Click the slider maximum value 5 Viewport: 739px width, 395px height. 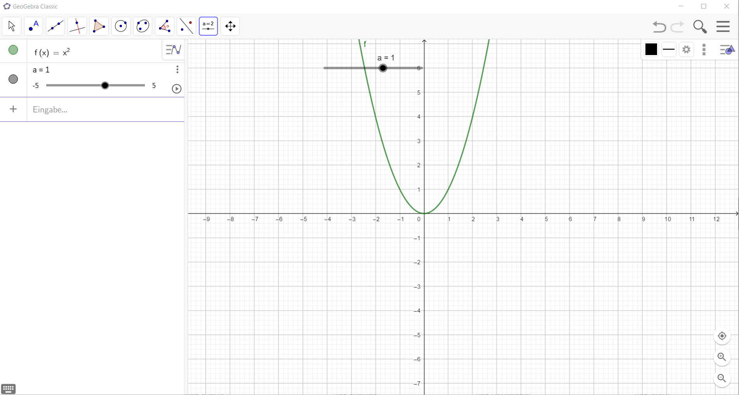(154, 86)
